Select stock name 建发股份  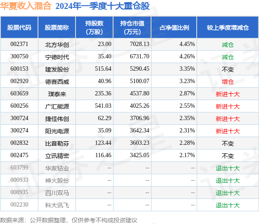pos(57,69)
